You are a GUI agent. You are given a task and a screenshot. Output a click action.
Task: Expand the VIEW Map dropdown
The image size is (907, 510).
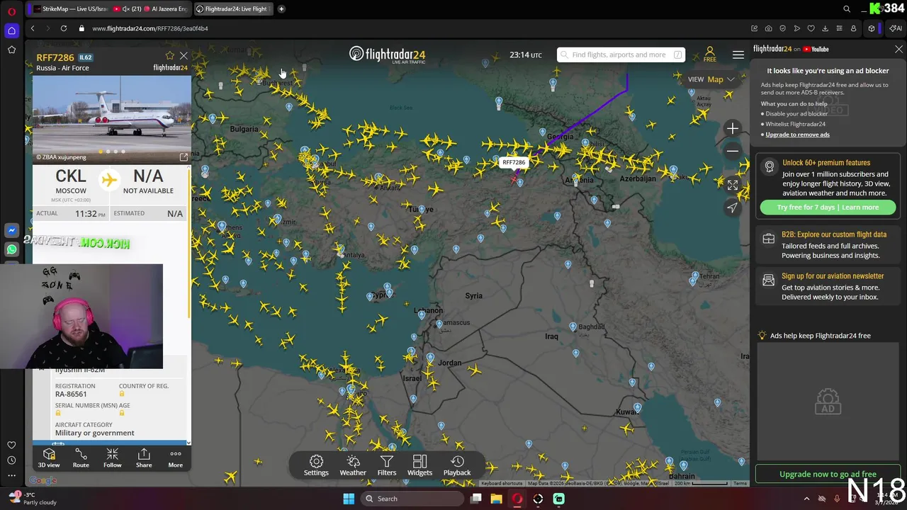tap(711, 79)
